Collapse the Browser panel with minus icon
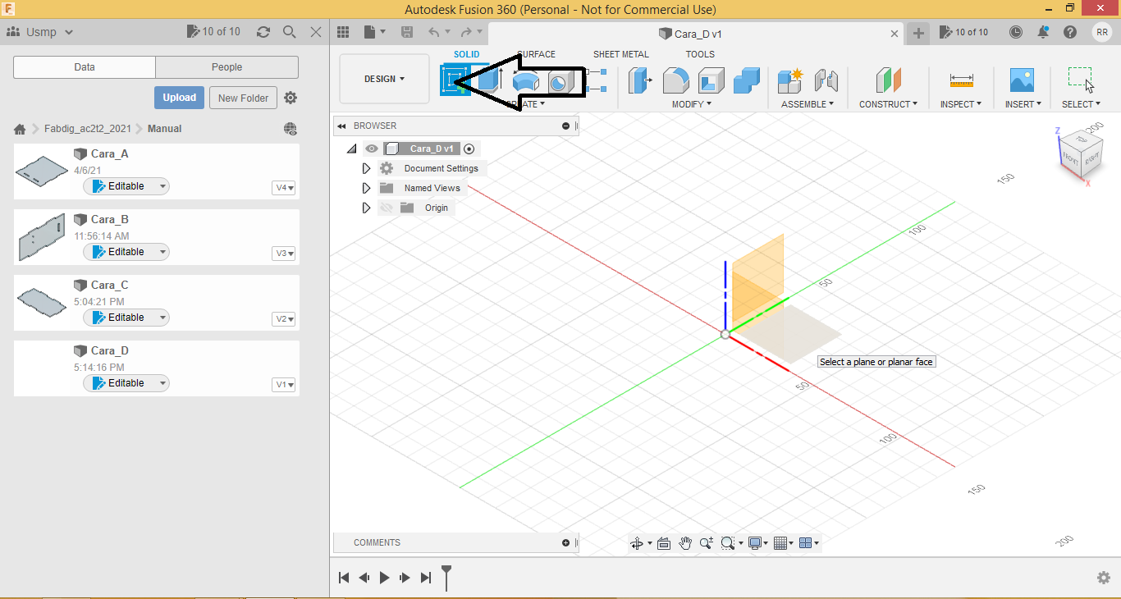 (x=565, y=126)
